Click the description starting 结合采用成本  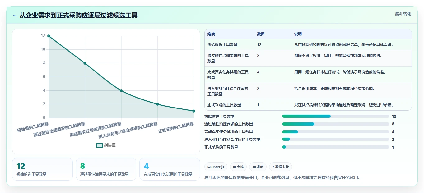334,89
